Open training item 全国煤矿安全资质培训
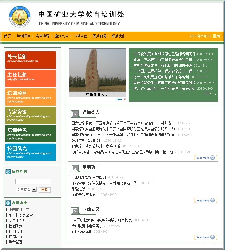 coord(89,177)
